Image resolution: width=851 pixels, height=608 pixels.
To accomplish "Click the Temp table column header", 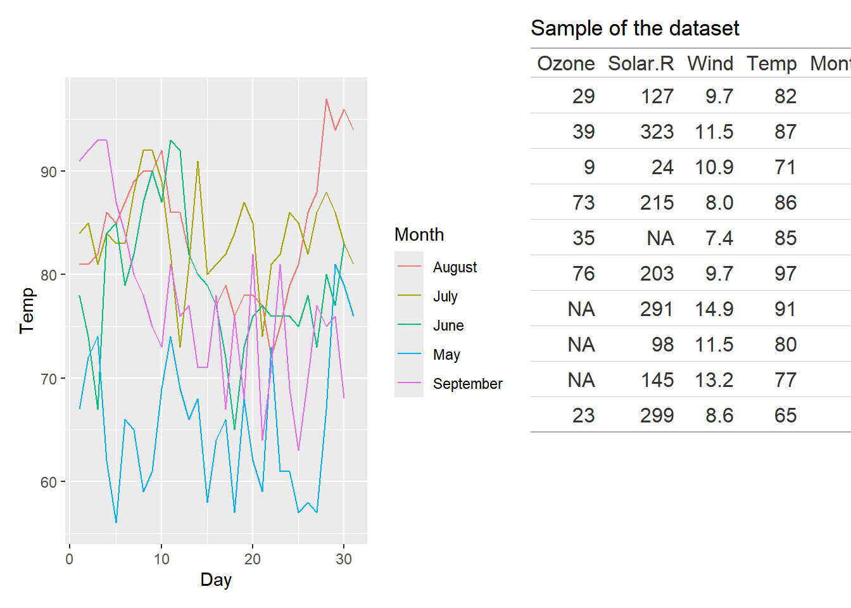I will (x=771, y=63).
